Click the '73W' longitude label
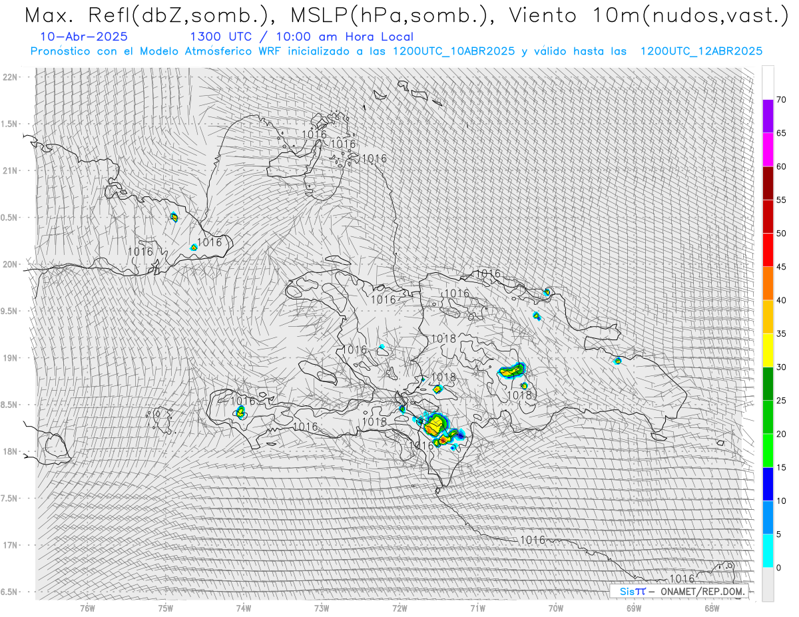799x617 pixels. click(x=322, y=608)
